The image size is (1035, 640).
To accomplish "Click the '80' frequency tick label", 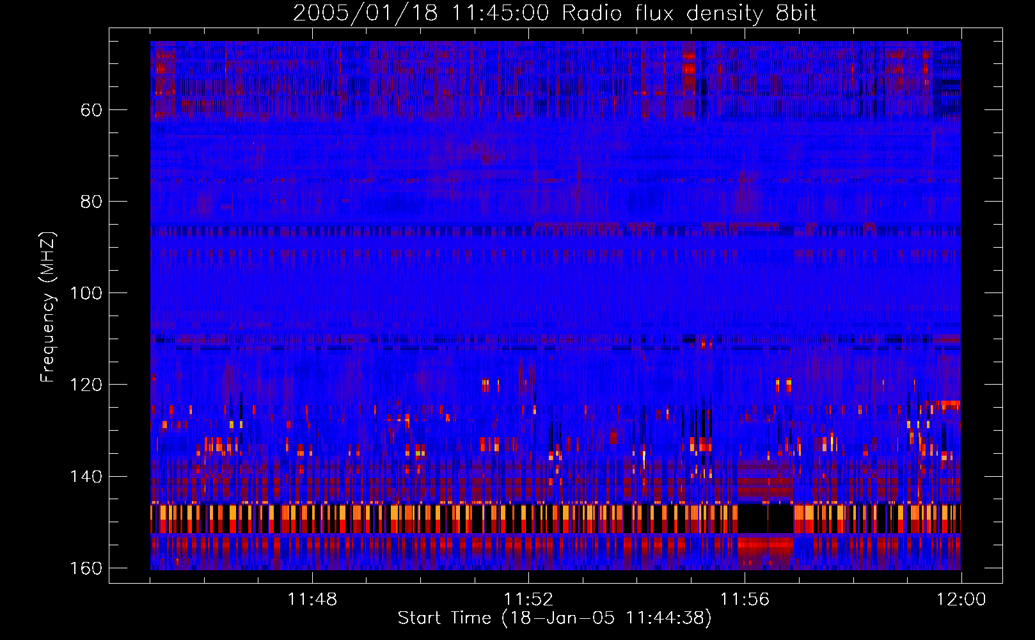I will pyautogui.click(x=91, y=202).
